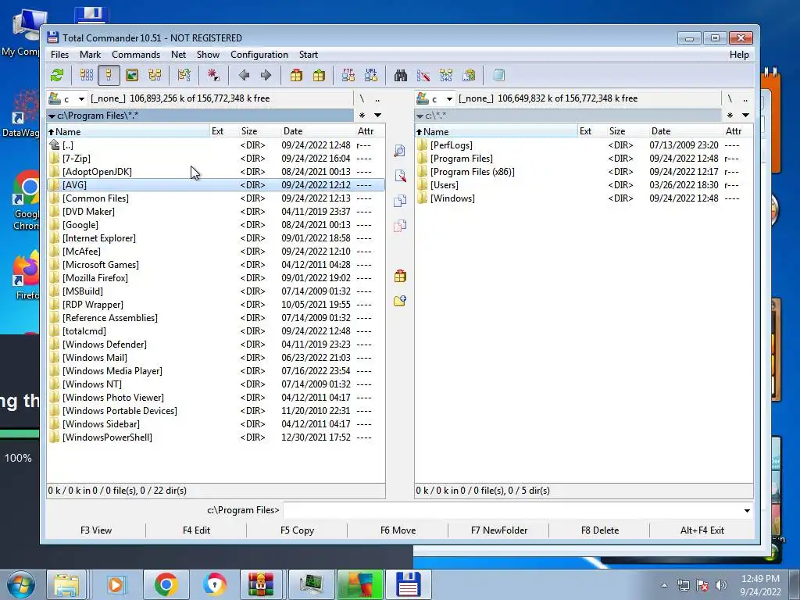Select the [Mozilla Firefox] folder row
This screenshot has width=800, height=600.
(x=216, y=278)
